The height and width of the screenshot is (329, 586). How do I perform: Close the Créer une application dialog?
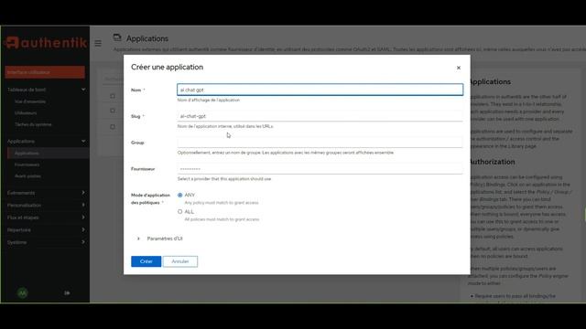(x=459, y=68)
